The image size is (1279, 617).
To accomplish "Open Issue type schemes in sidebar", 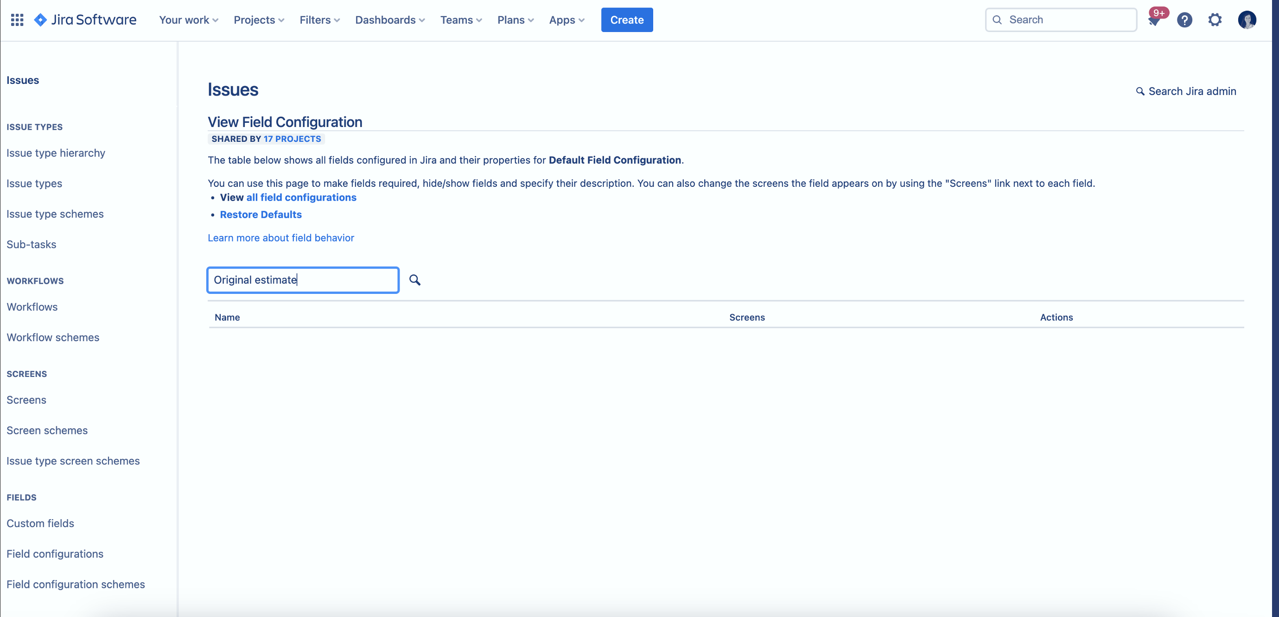I will click(55, 214).
